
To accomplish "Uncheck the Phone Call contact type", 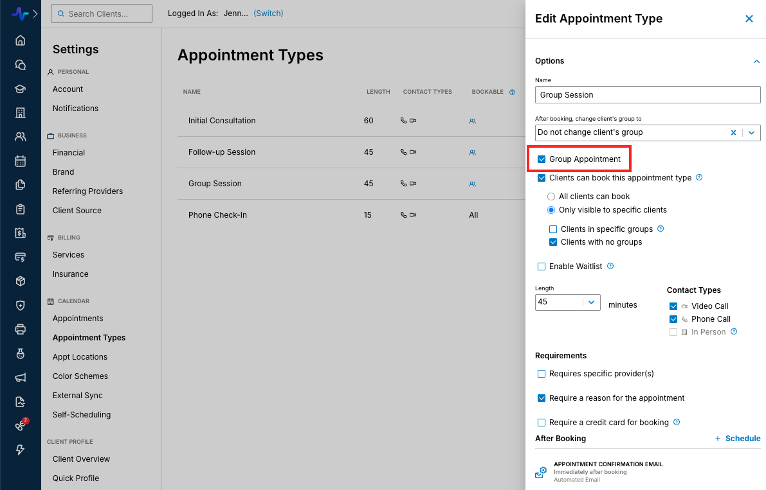I will 673,319.
